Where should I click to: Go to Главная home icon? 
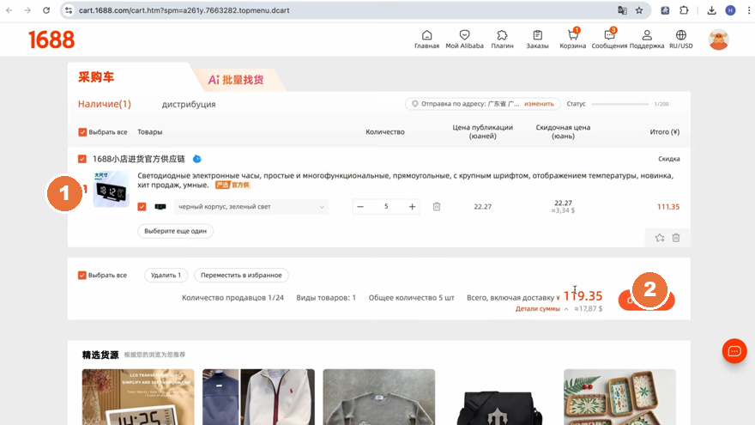426,39
